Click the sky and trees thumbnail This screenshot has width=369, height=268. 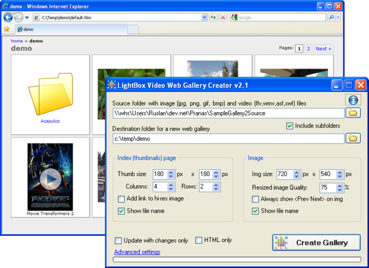click(213, 69)
